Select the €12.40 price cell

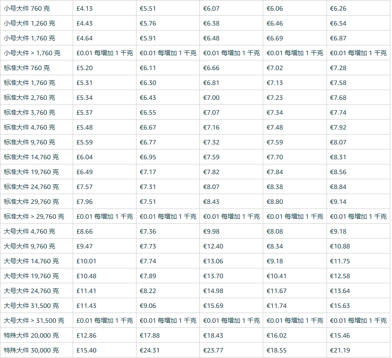[x=213, y=246]
